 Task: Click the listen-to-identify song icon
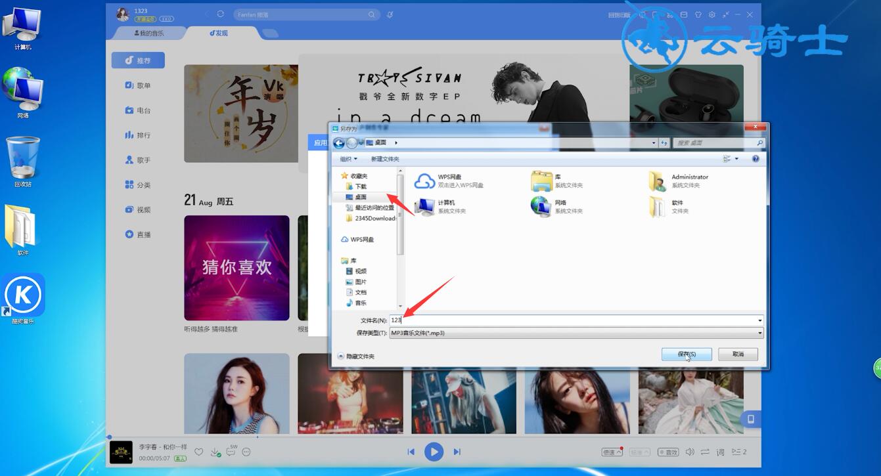click(x=390, y=14)
